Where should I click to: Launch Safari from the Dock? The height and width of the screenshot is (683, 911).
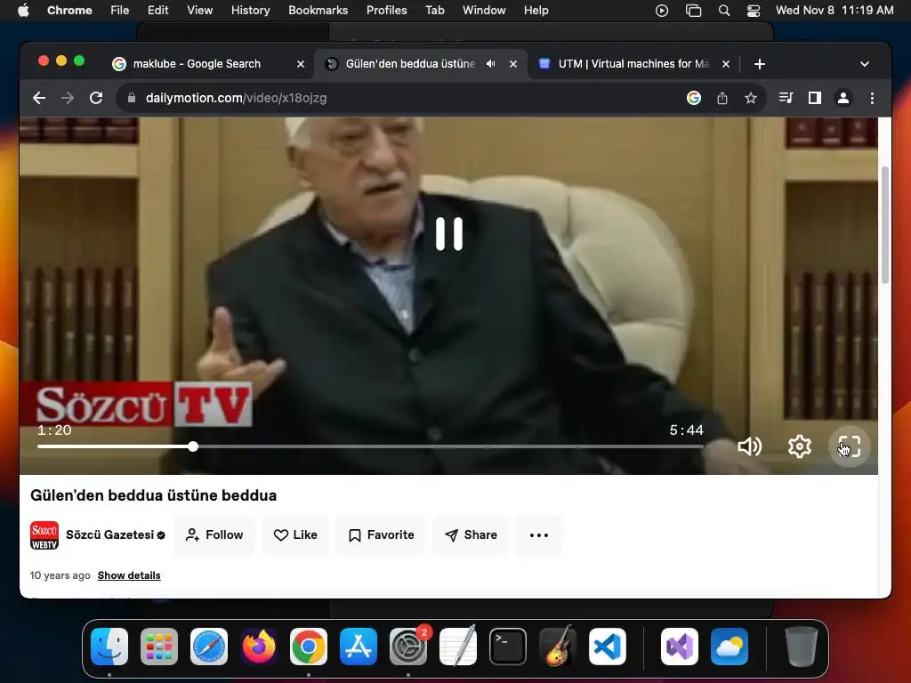click(209, 647)
